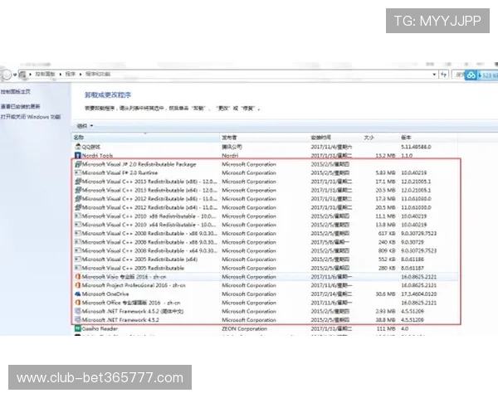Click 程序和功能 in the breadcrumb
The image size is (498, 398).
point(98,74)
